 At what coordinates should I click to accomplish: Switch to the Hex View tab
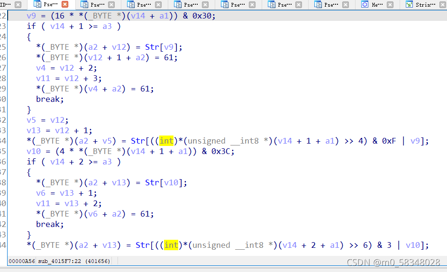point(377,5)
